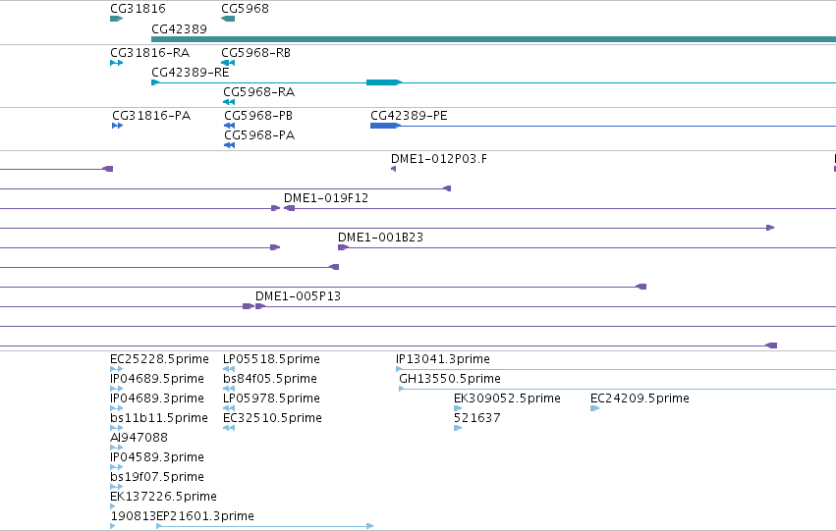The width and height of the screenshot is (836, 531).
Task: Click the CG42389-RE transcript label
Action: click(x=191, y=72)
